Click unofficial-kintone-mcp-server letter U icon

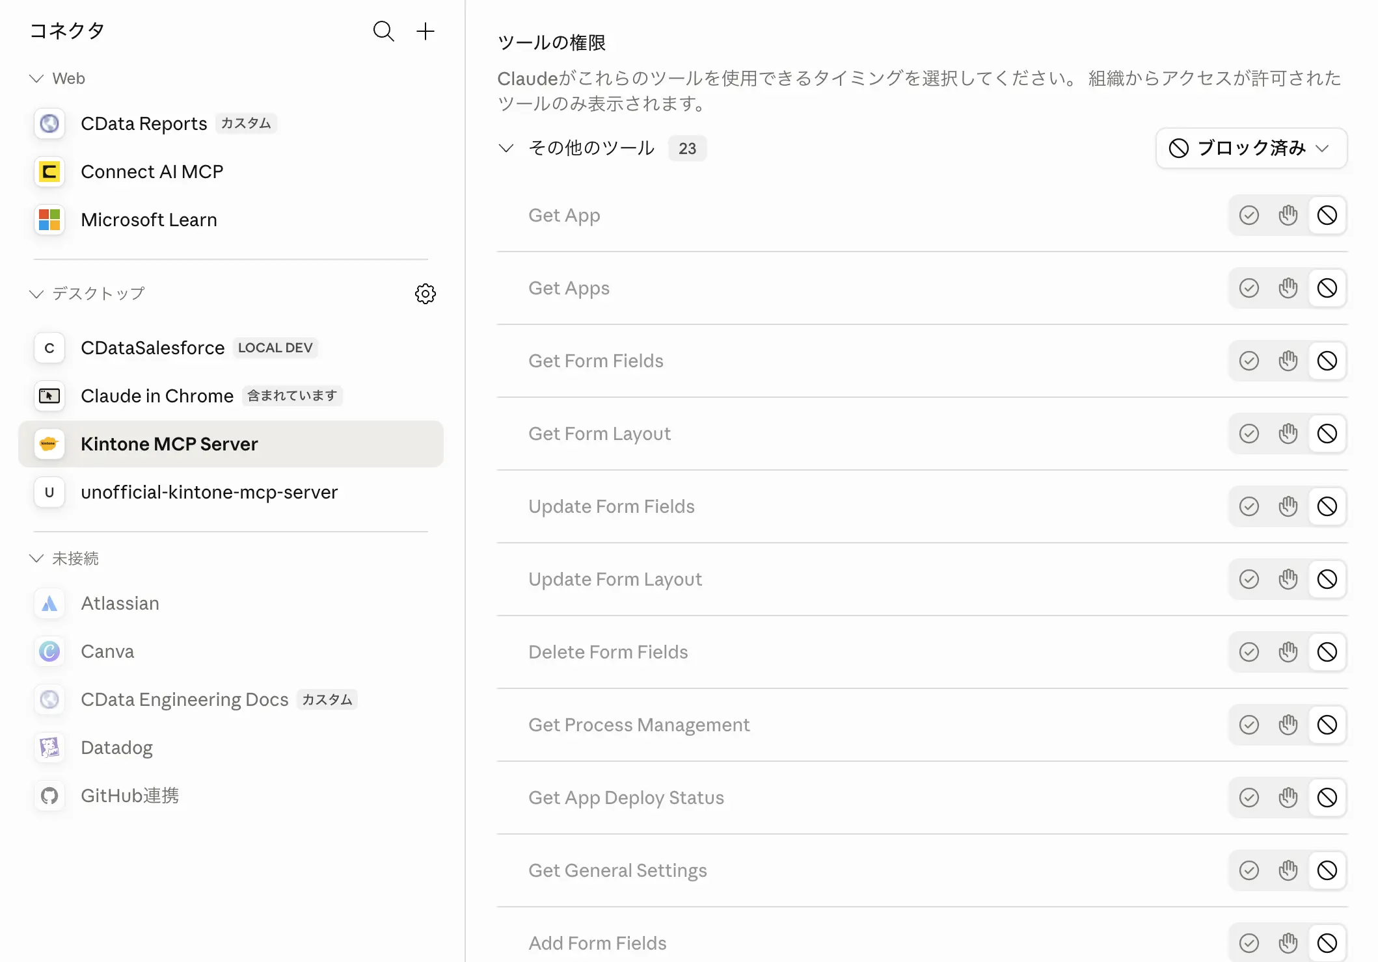tap(49, 492)
